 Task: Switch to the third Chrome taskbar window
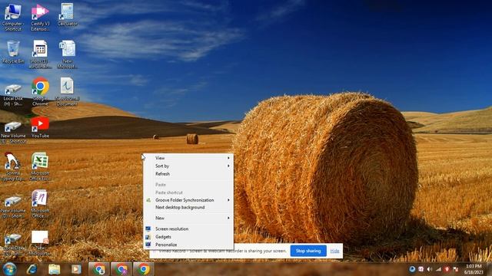click(144, 269)
